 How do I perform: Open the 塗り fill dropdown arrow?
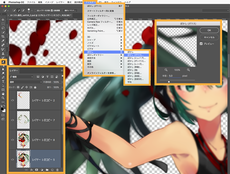pos(62,87)
